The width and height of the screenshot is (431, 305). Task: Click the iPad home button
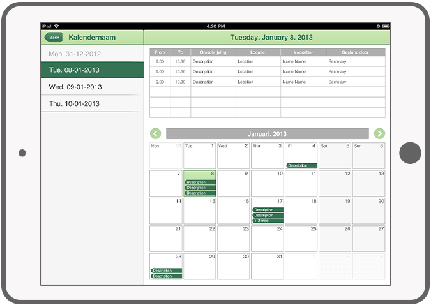[x=410, y=152]
